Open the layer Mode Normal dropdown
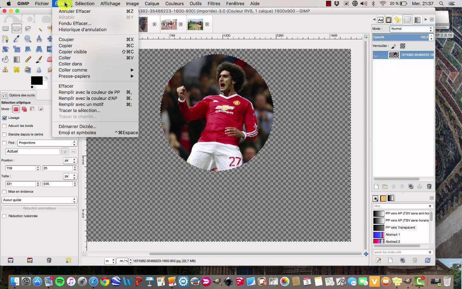This screenshot has height=289, width=462. pyautogui.click(x=411, y=29)
